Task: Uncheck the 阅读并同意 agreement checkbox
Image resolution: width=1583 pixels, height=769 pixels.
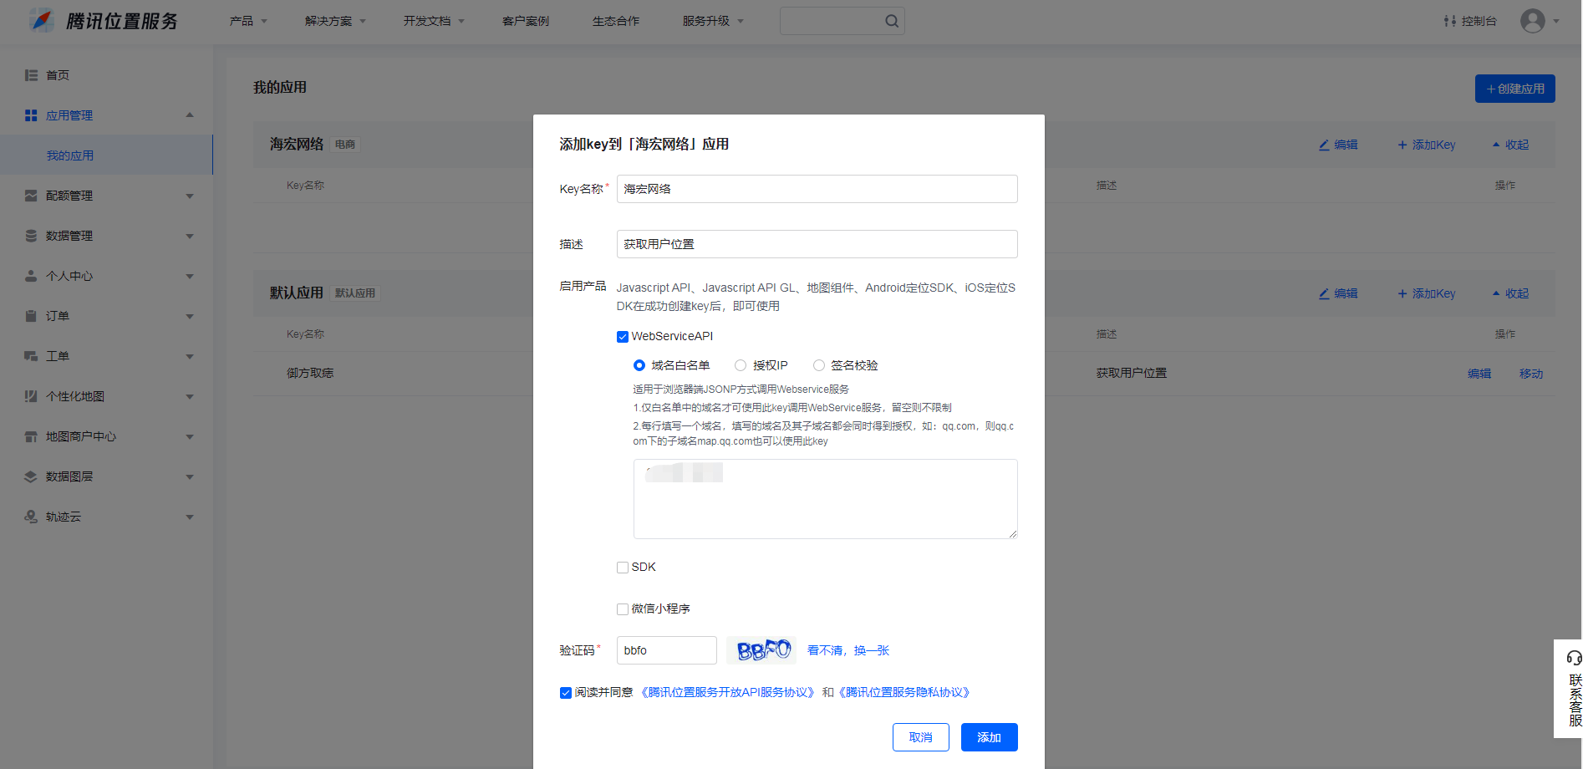Action: pyautogui.click(x=566, y=693)
